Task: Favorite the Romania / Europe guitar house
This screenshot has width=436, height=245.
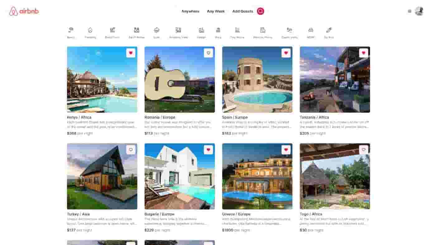Action: [208, 53]
